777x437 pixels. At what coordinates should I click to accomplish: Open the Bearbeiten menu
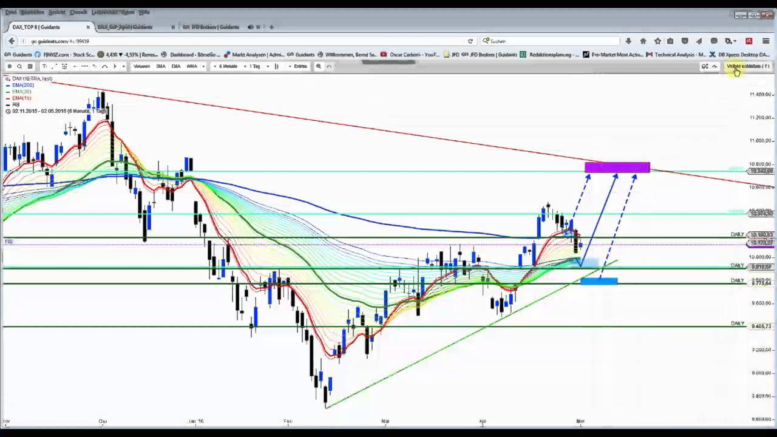click(x=32, y=12)
